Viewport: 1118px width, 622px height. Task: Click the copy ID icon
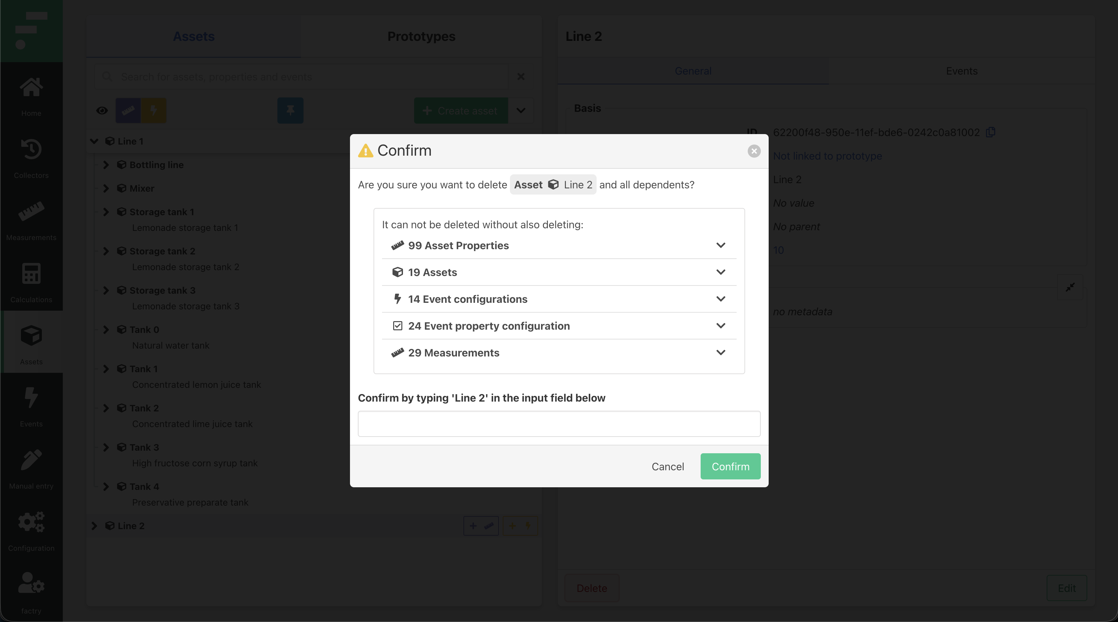click(x=991, y=132)
